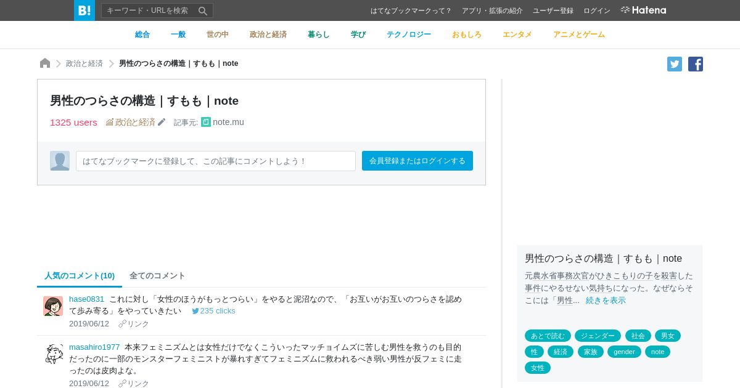The width and height of the screenshot is (740, 388).
Task: Open はてなブックマークって？ link
Action: click(x=411, y=10)
